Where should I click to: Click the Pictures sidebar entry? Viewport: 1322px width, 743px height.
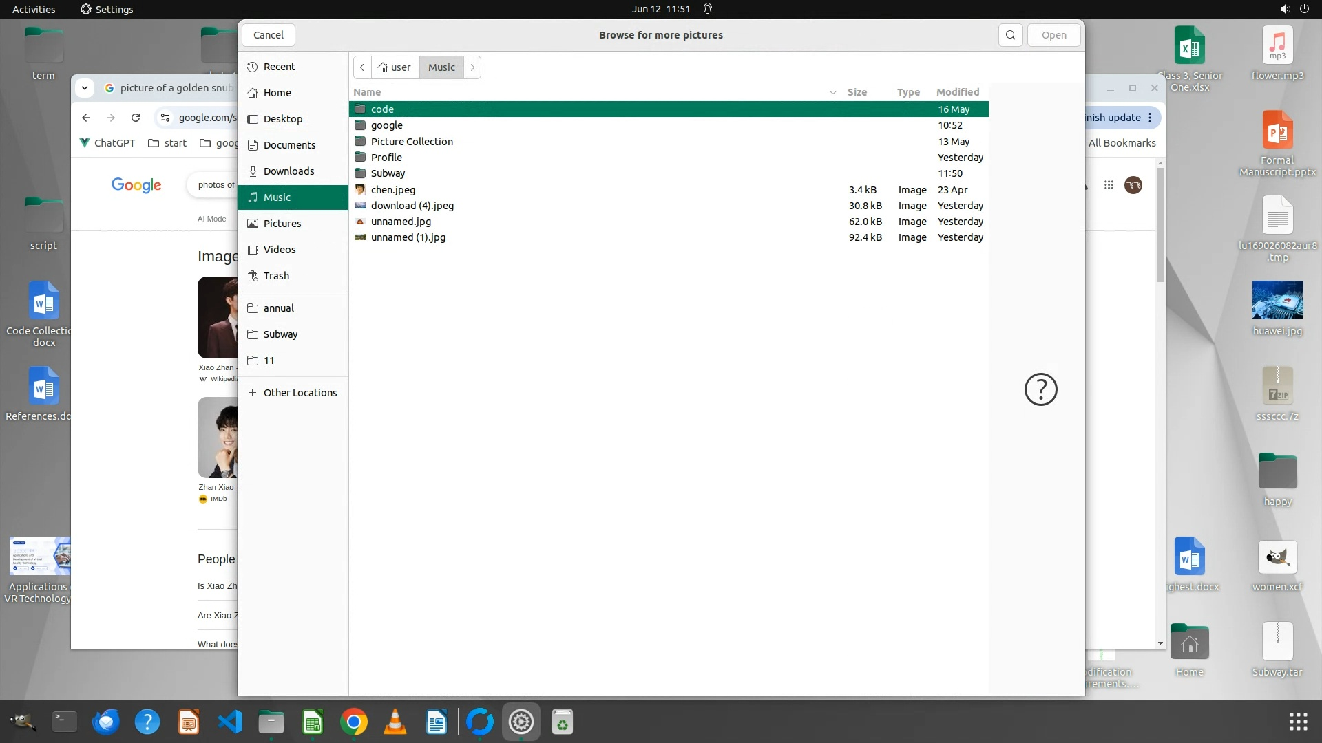(x=282, y=224)
